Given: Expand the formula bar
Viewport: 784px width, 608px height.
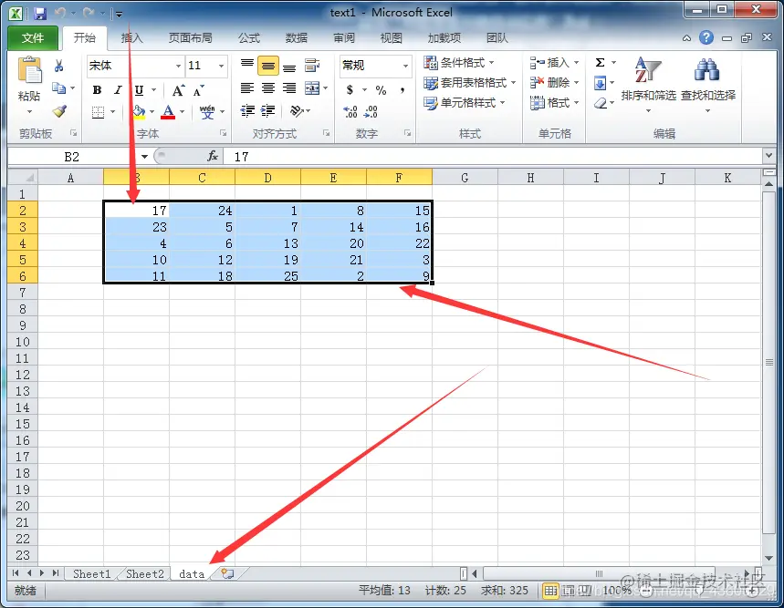Looking at the screenshot, I should [x=769, y=156].
